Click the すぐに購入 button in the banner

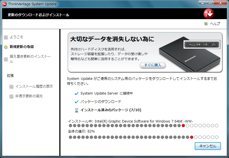[153, 65]
